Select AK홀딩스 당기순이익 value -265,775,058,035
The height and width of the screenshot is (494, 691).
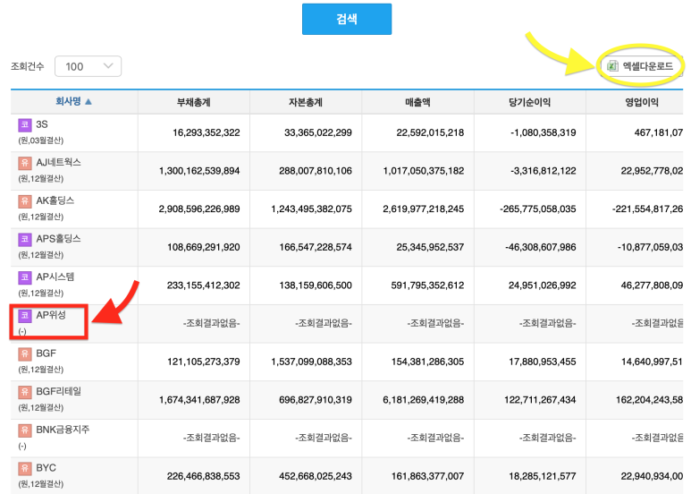(x=537, y=209)
